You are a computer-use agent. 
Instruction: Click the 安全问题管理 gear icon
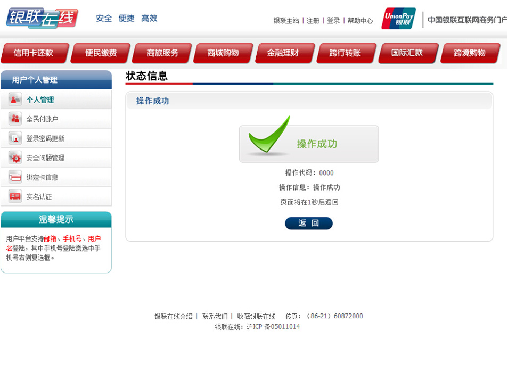click(x=15, y=158)
